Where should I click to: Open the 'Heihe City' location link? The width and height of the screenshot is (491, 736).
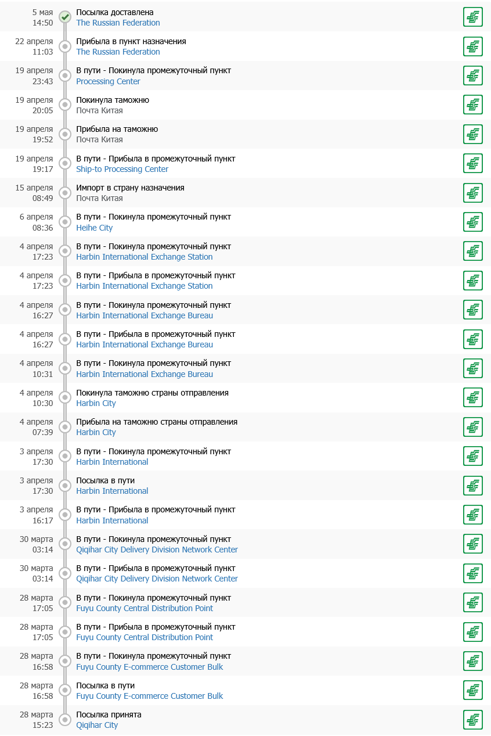point(95,228)
